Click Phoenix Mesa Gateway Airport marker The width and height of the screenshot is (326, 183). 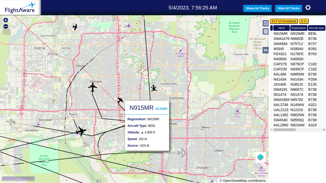261,168
